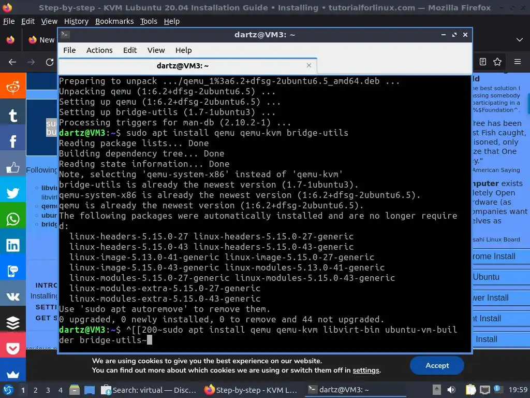The image size is (530, 398).
Task: Click the 19:59 clock in the panel
Action: tap(518, 390)
